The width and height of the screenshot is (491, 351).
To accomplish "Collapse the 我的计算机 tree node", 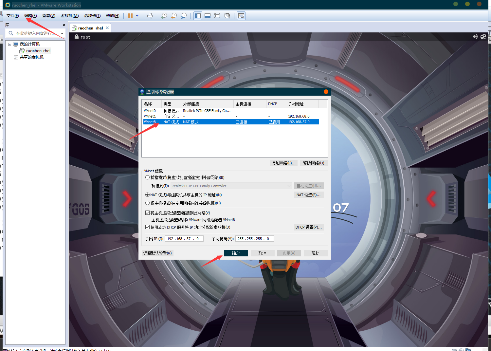I will [x=9, y=44].
